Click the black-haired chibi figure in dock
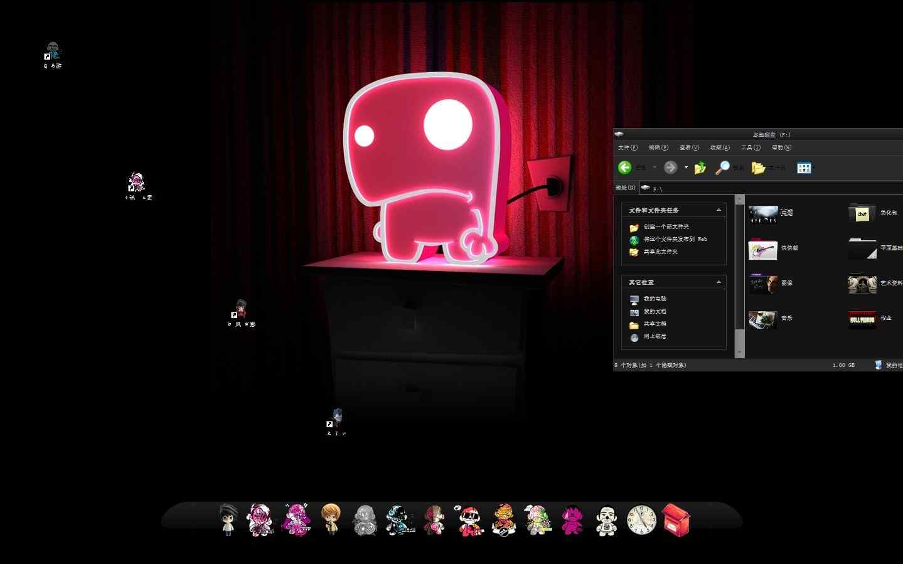Viewport: 903px width, 564px height. [228, 520]
